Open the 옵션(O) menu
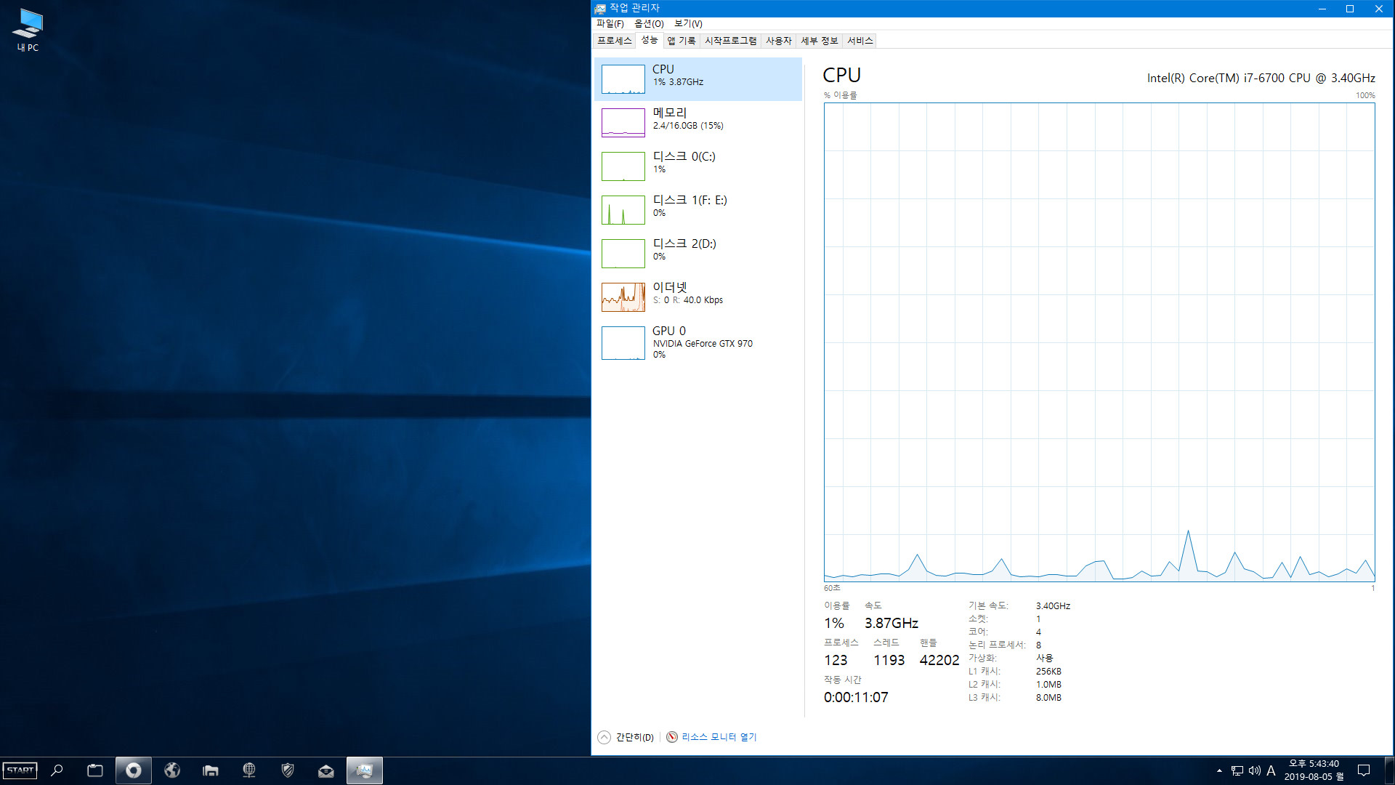This screenshot has width=1395, height=785. [649, 24]
